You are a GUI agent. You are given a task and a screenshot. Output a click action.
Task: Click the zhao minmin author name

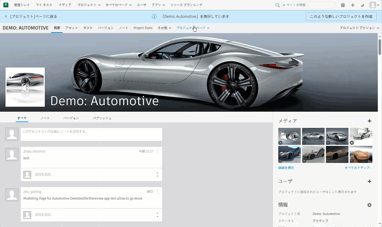(34, 151)
